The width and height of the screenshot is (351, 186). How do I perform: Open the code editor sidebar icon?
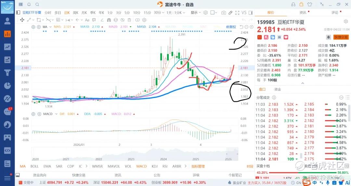(x=7, y=150)
